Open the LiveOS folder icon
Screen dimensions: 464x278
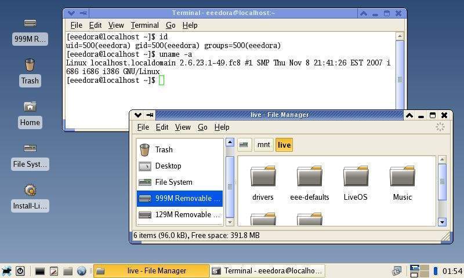pos(356,177)
